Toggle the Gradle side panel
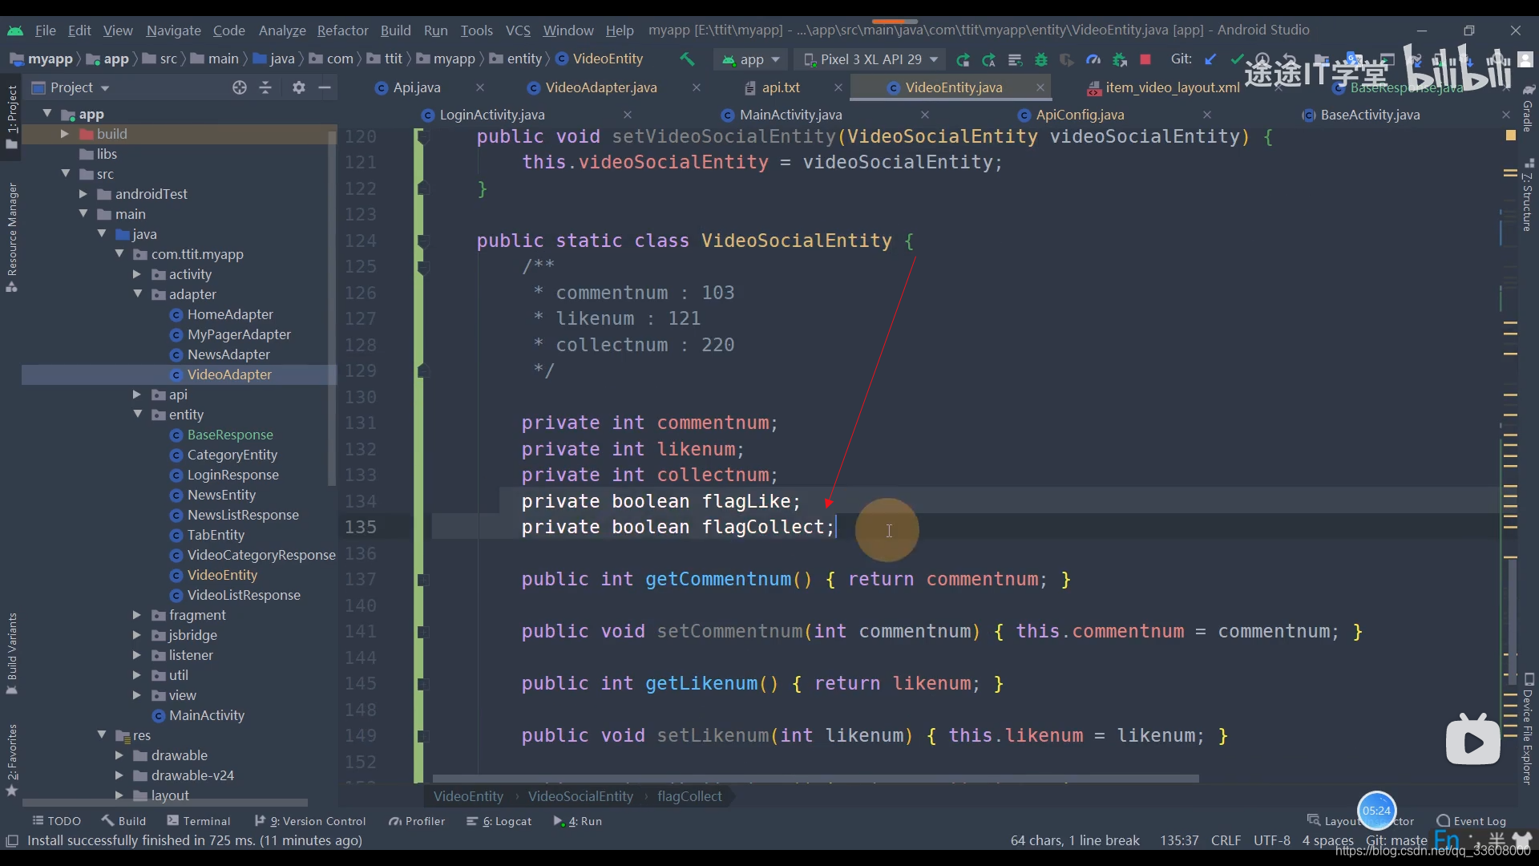This screenshot has width=1539, height=866. (1528, 109)
